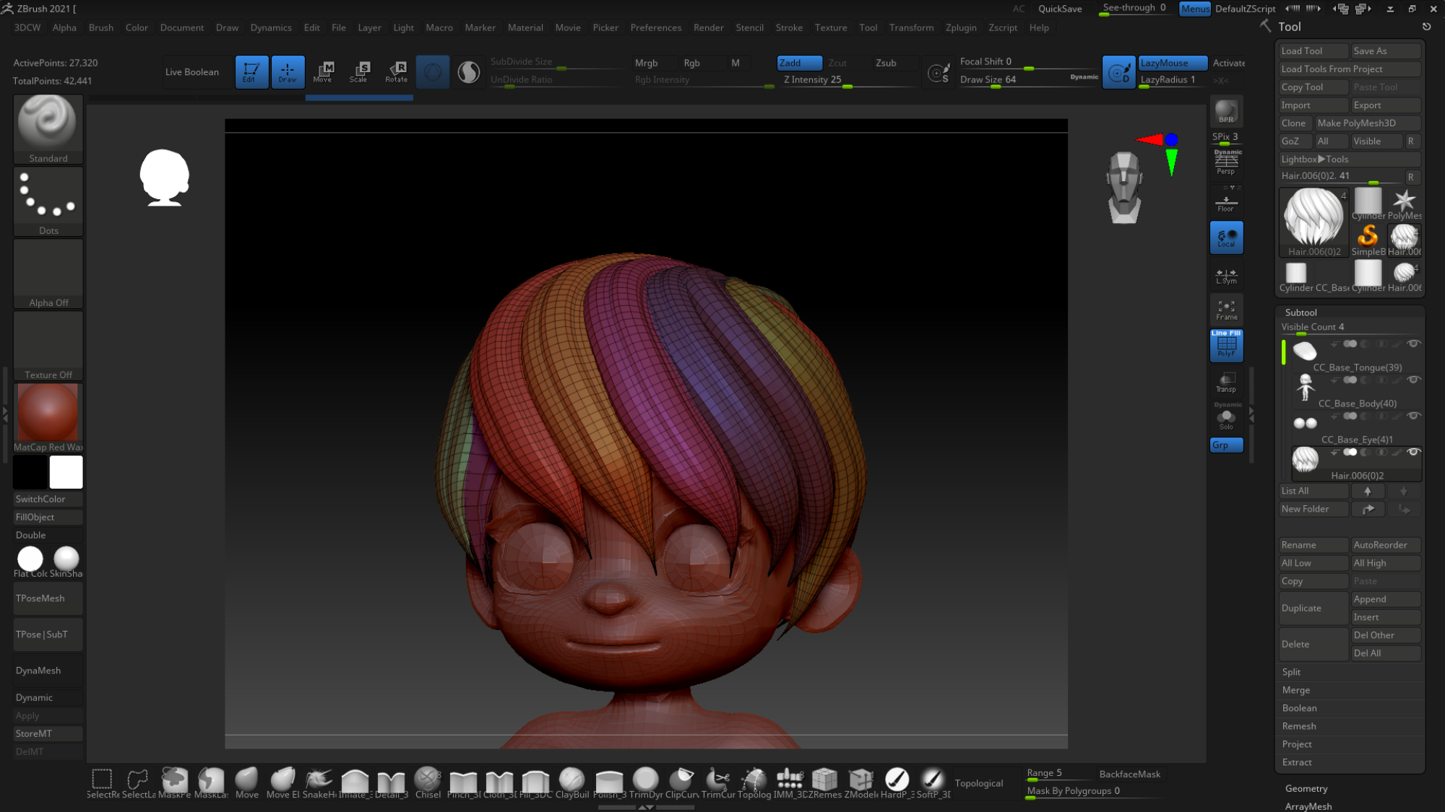Image resolution: width=1445 pixels, height=812 pixels.
Task: Expand the Boolean subtool section
Action: coord(1299,708)
